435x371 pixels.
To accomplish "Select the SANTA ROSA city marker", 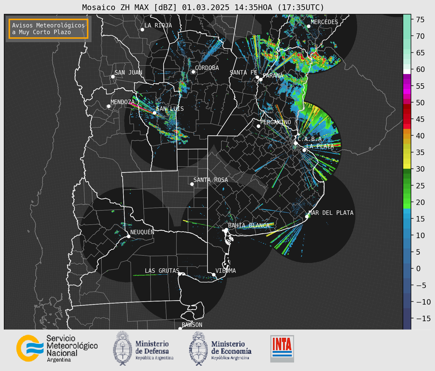I will coord(192,184).
